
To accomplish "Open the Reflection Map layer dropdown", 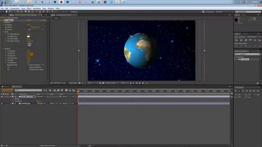I will coord(36,65).
